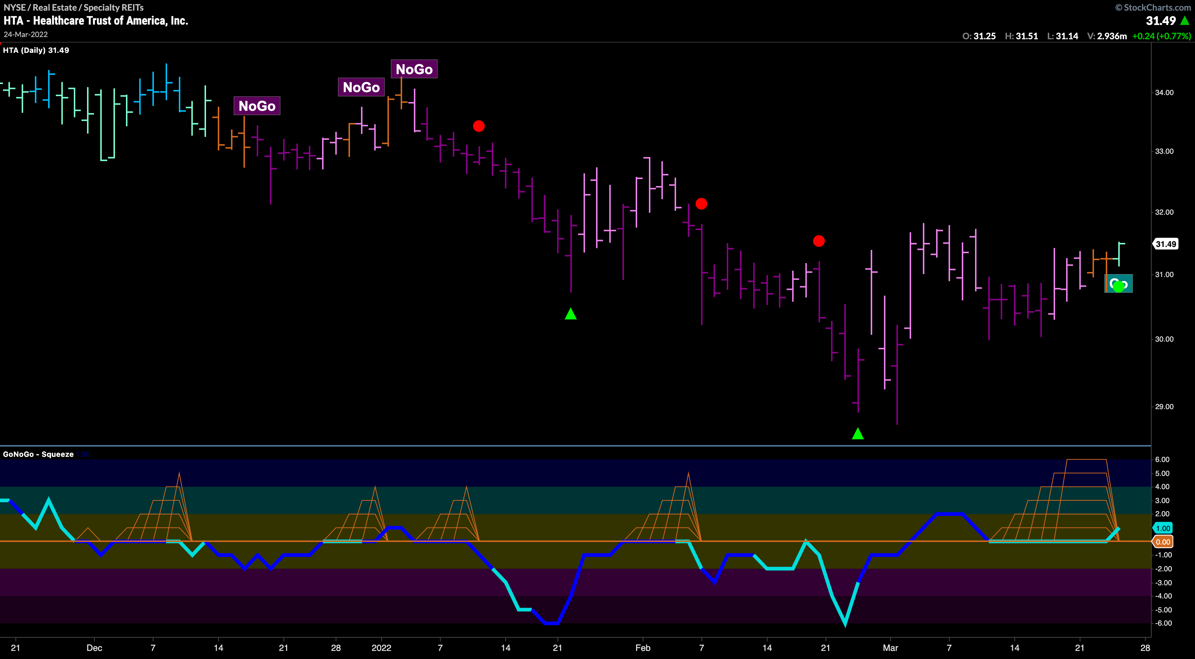The height and width of the screenshot is (659, 1195).
Task: Click the 32.00 price axis label
Action: tap(1164, 212)
